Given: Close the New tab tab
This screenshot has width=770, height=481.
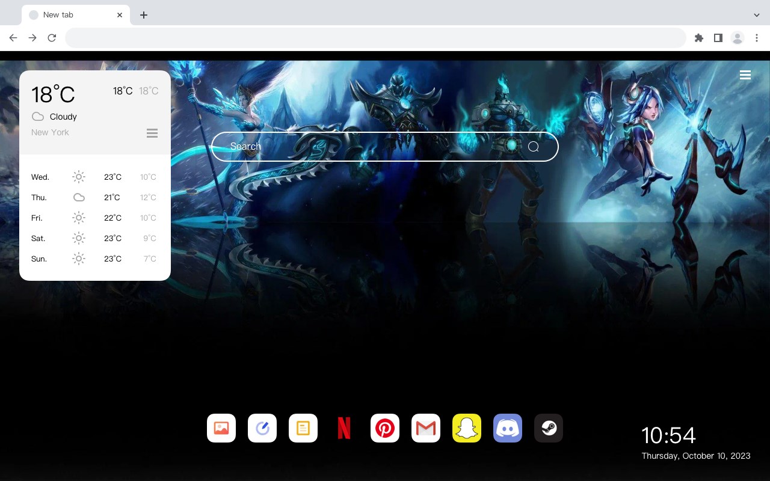Looking at the screenshot, I should click(x=120, y=15).
